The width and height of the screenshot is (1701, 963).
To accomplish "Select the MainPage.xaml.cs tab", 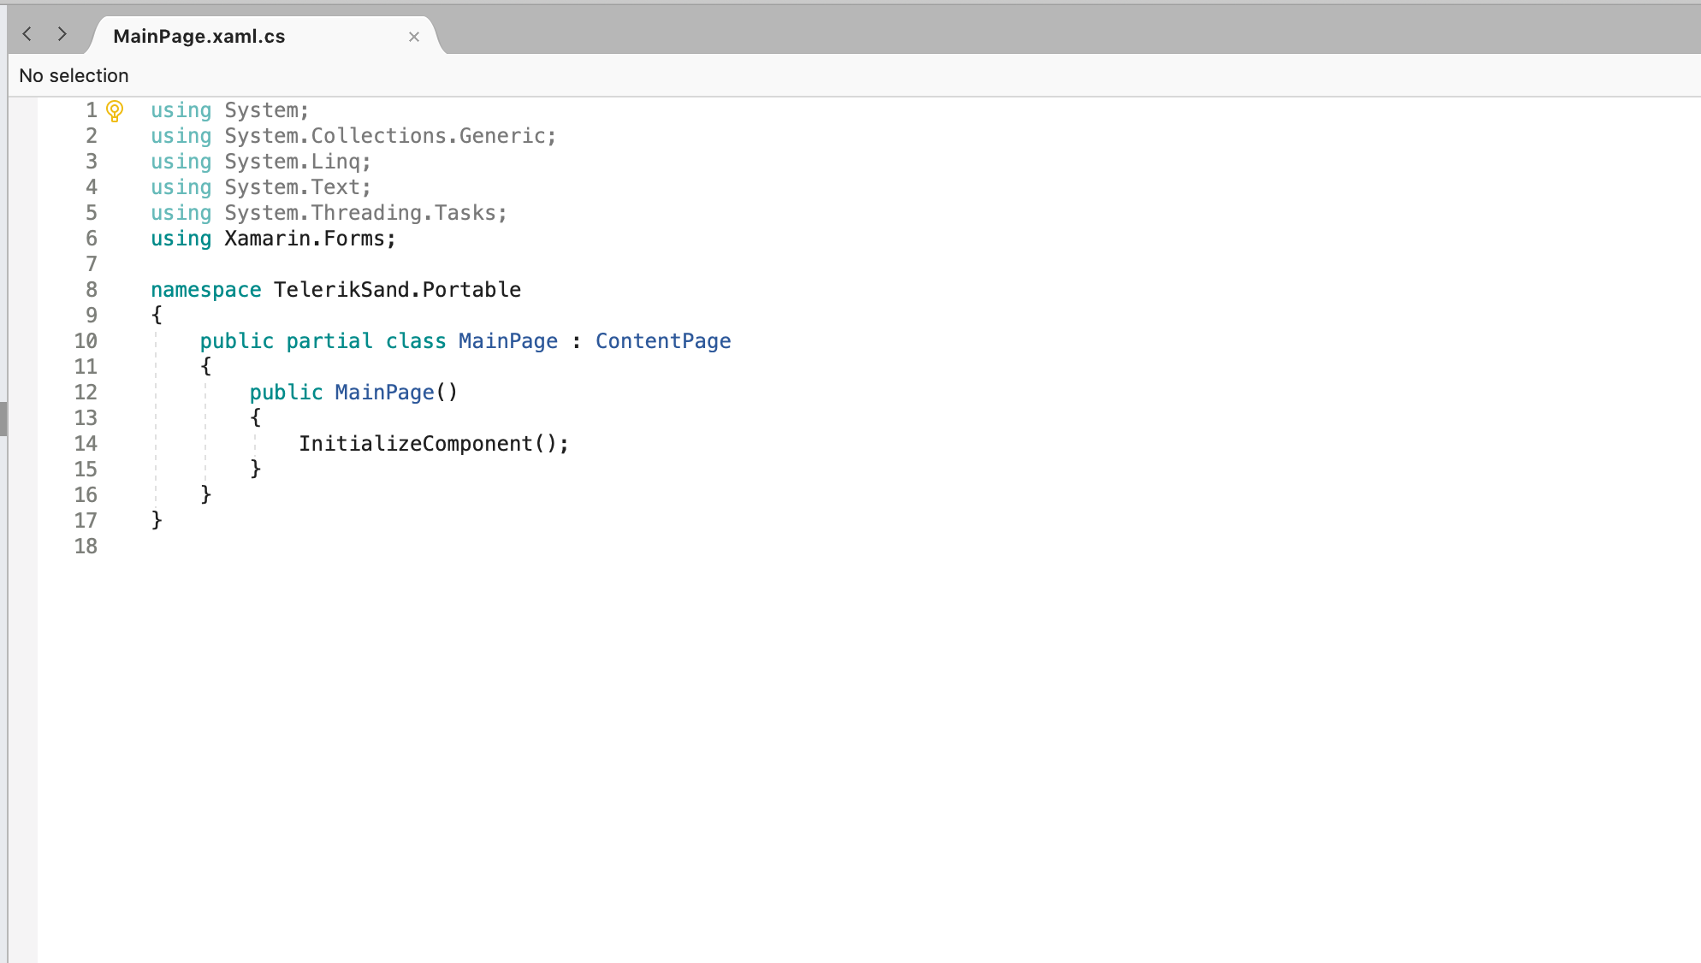I will coord(199,37).
